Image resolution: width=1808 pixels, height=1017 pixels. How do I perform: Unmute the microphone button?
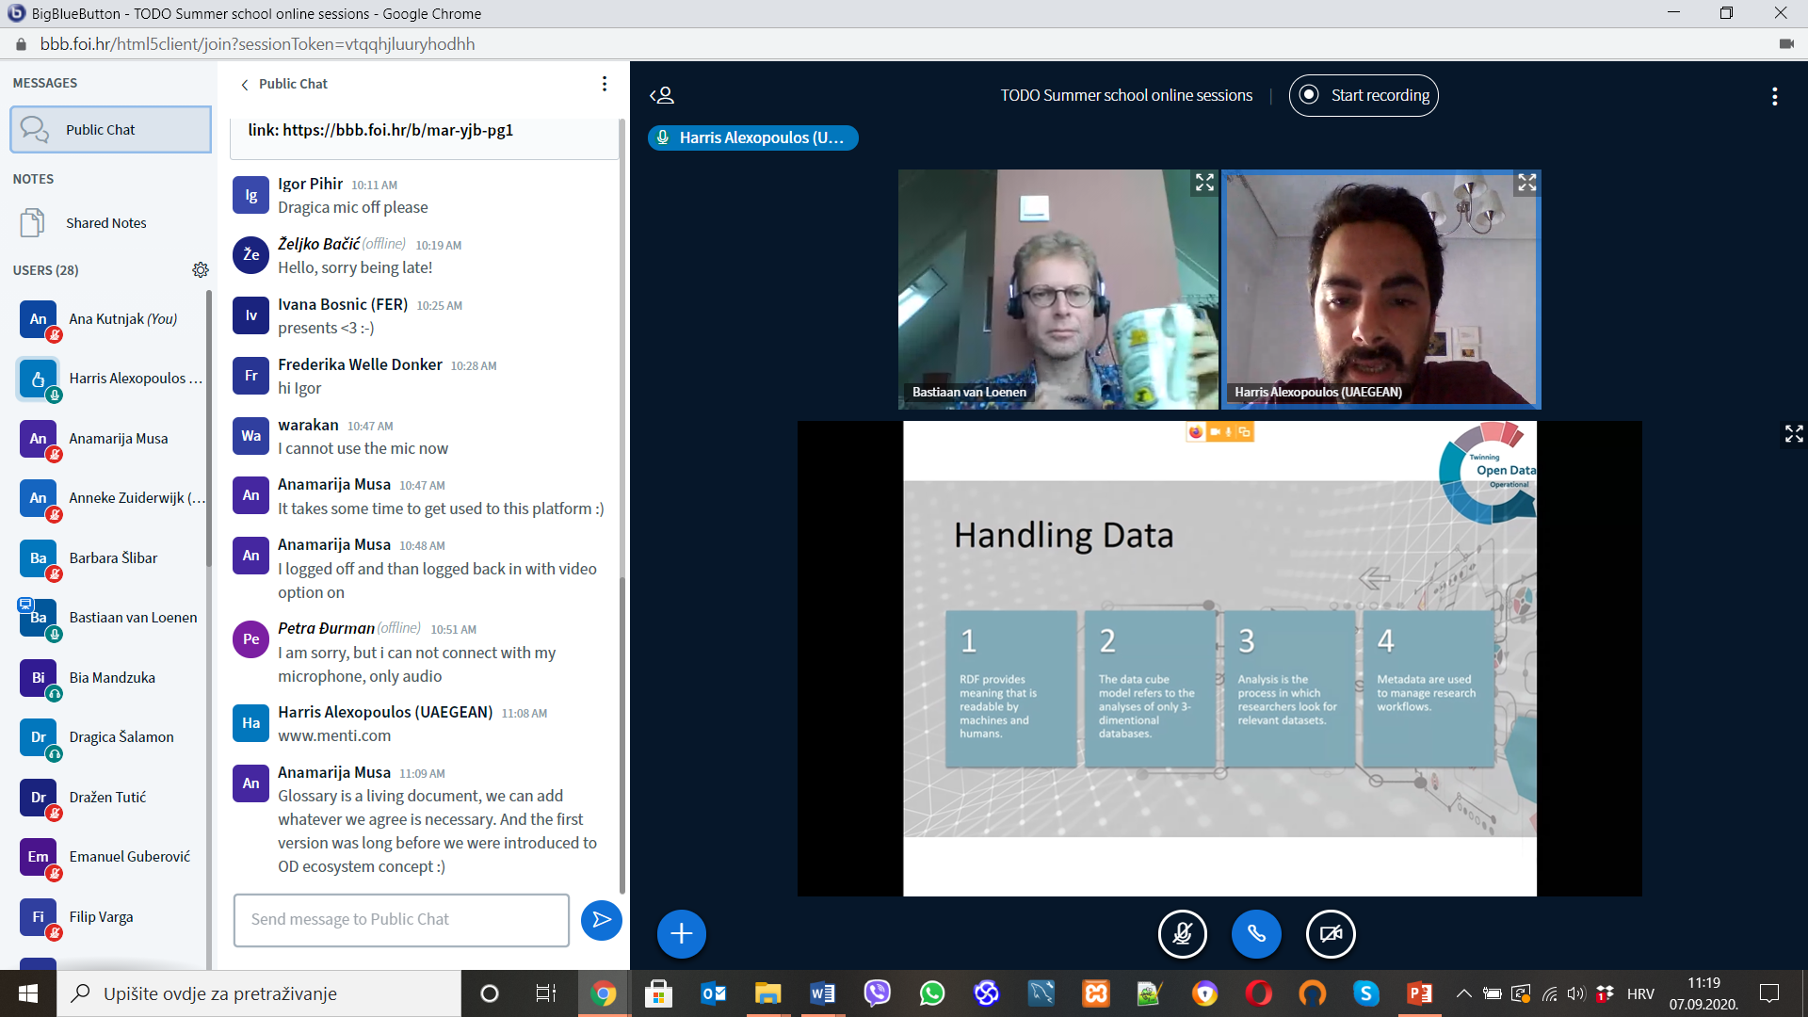(1182, 934)
